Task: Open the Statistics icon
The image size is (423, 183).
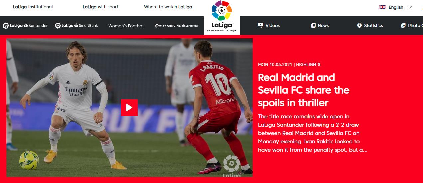Action: coord(359,25)
